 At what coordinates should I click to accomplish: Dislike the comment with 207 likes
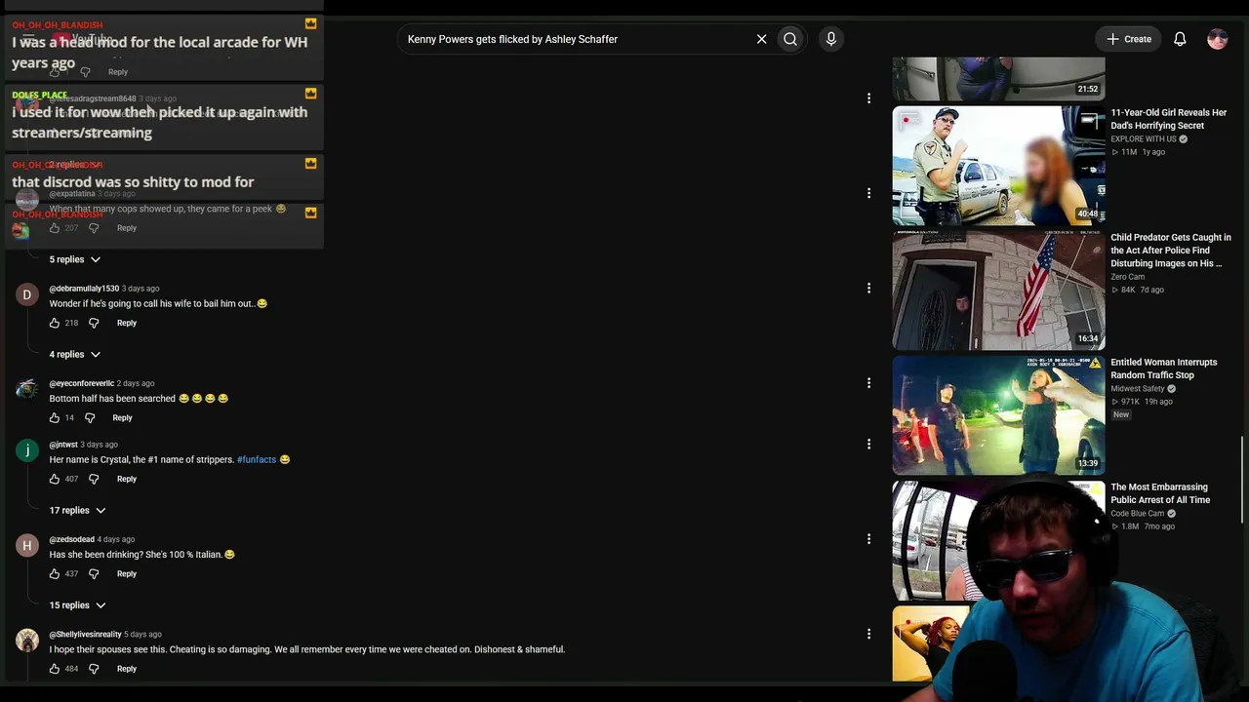pos(94,228)
